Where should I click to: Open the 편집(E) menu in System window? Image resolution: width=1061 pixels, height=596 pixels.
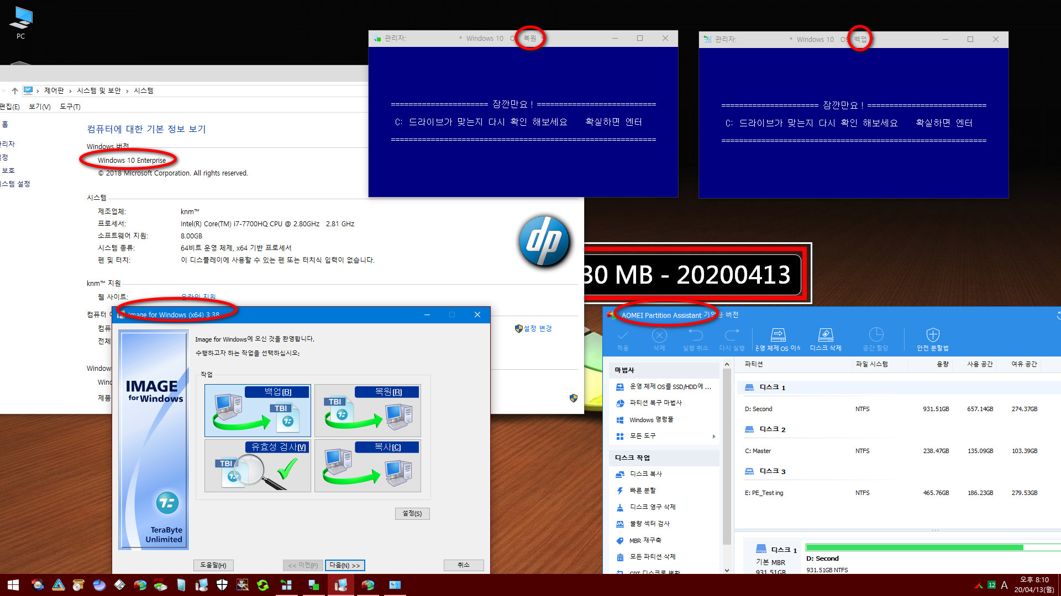point(9,107)
